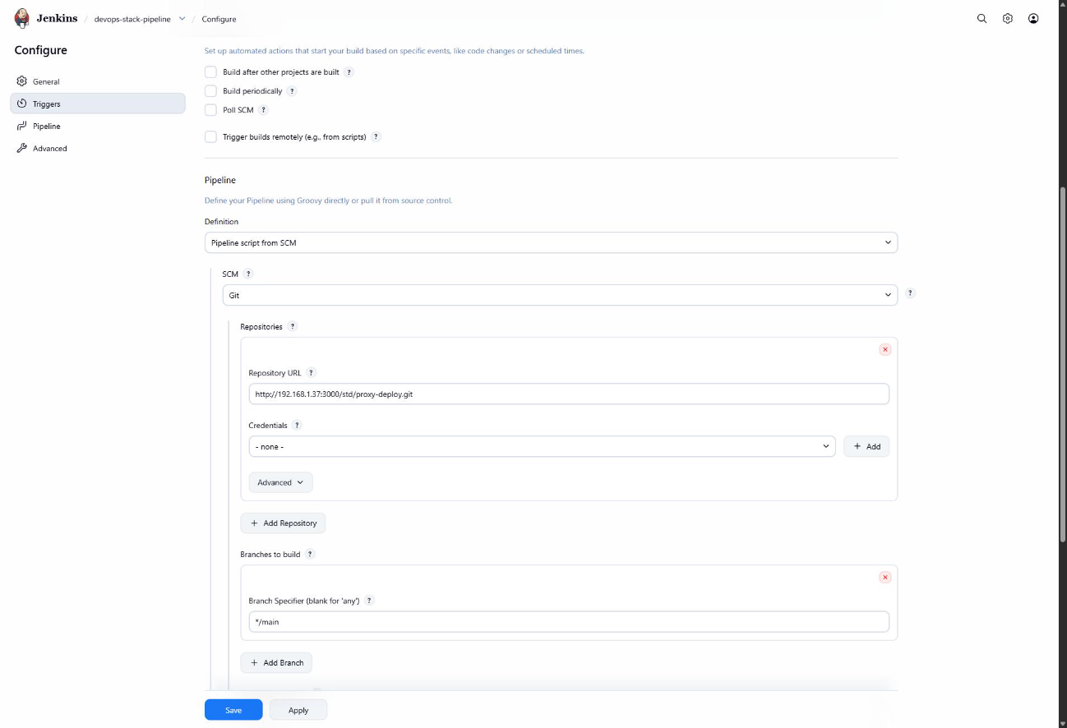Click Add Repository button
The width and height of the screenshot is (1067, 728).
(283, 523)
